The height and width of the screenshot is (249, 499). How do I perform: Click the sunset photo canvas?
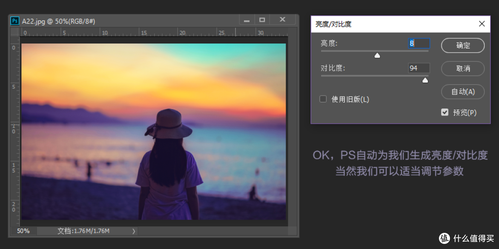(x=153, y=131)
